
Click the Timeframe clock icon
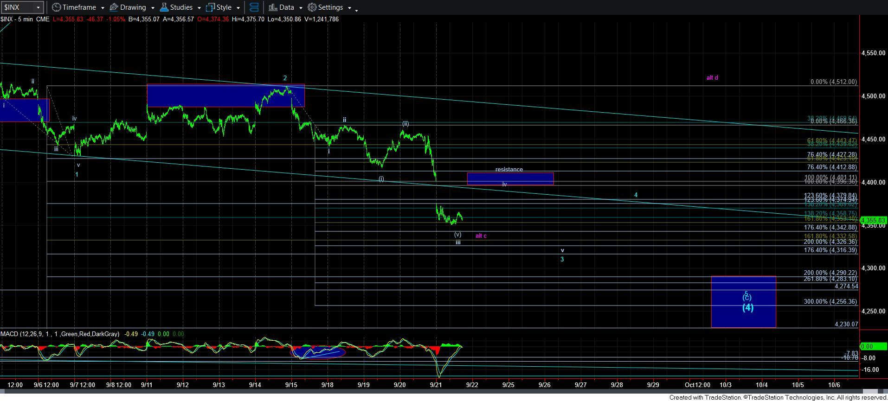pyautogui.click(x=56, y=7)
